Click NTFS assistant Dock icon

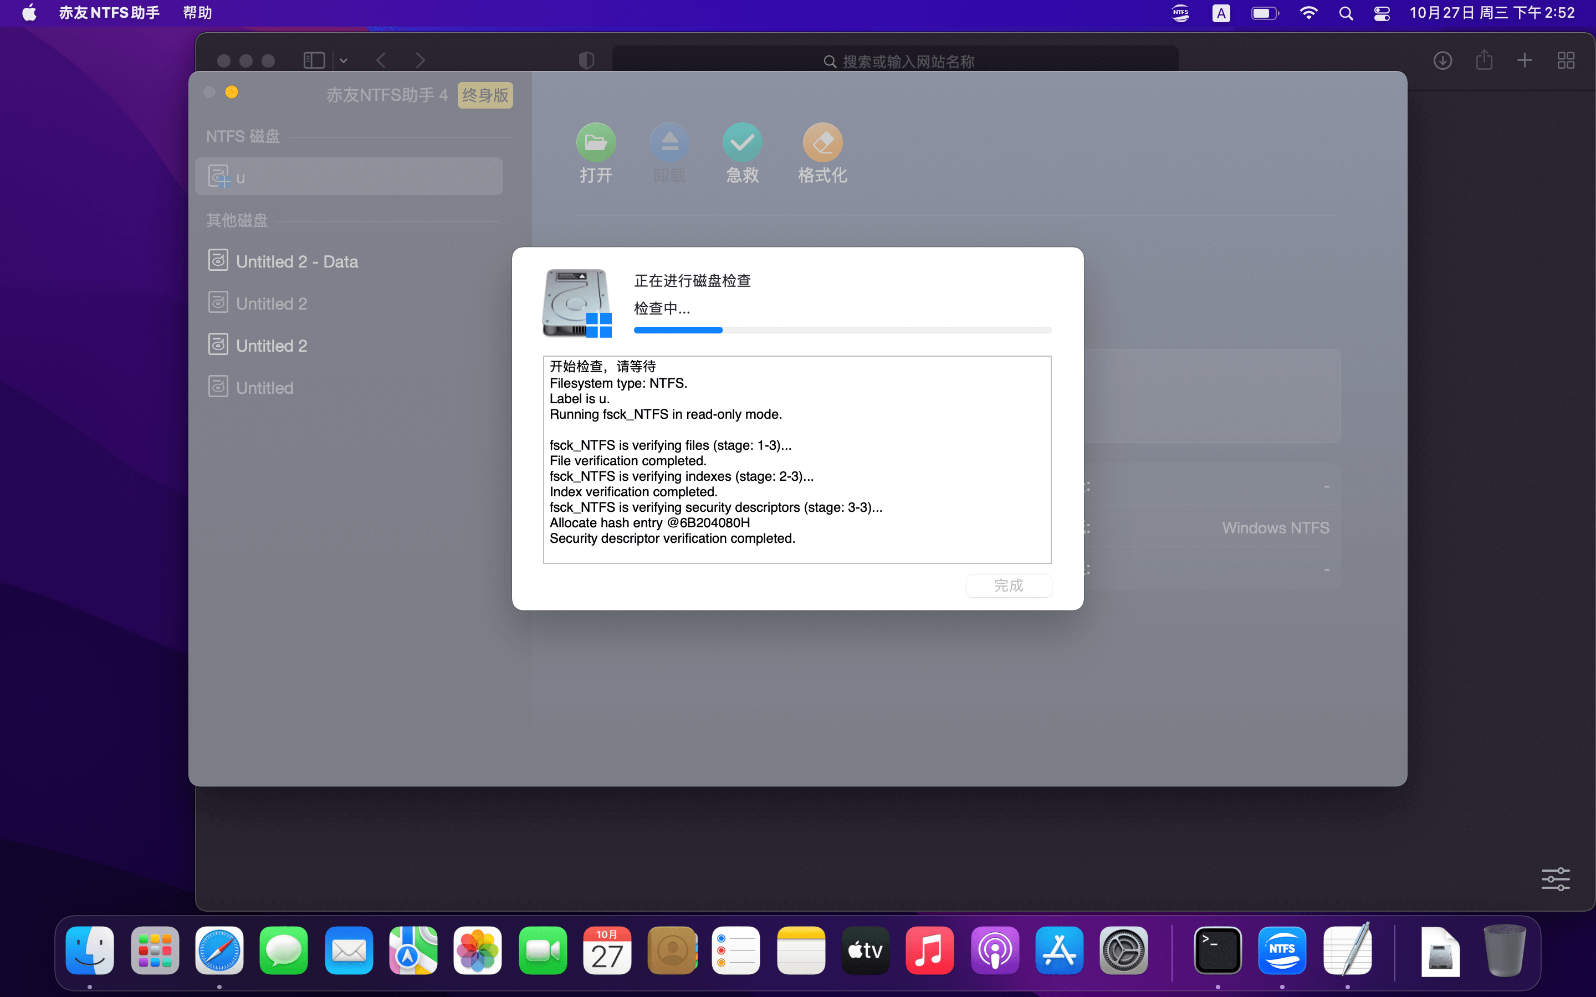[1282, 950]
